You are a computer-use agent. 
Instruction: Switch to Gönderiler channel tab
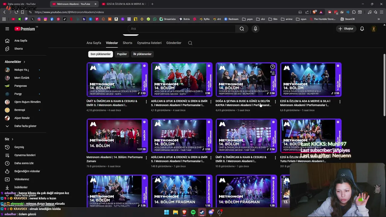click(174, 43)
